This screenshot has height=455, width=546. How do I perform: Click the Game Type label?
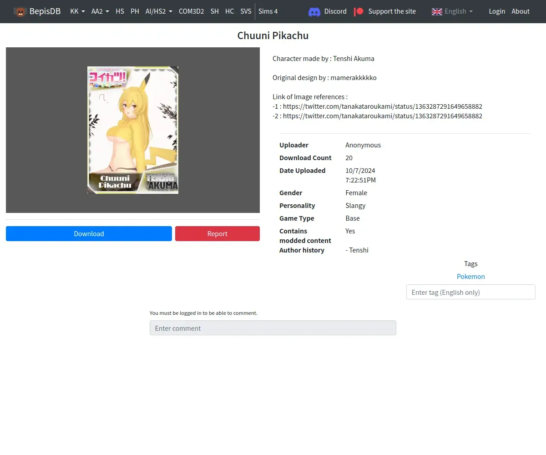(297, 218)
